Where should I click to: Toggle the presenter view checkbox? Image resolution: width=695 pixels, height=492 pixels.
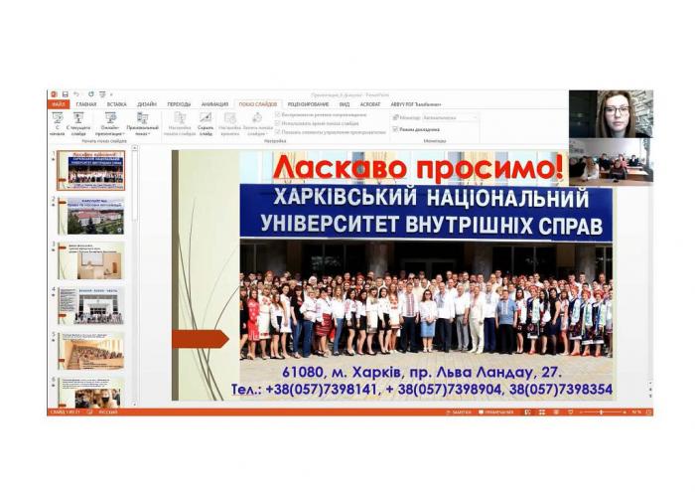[394, 129]
